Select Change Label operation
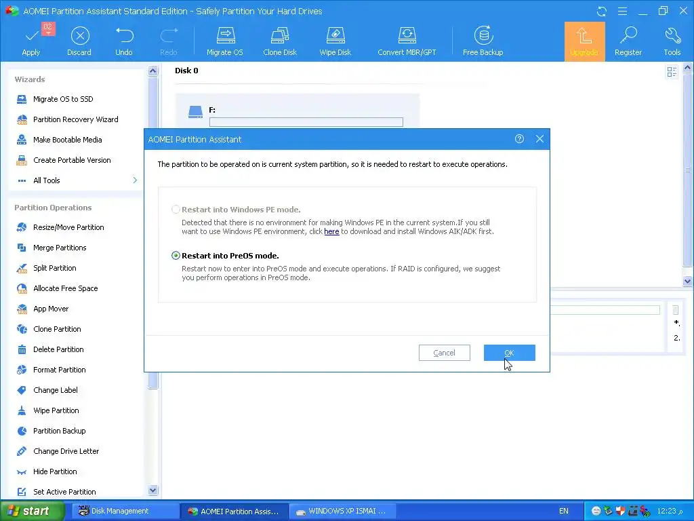 56,390
